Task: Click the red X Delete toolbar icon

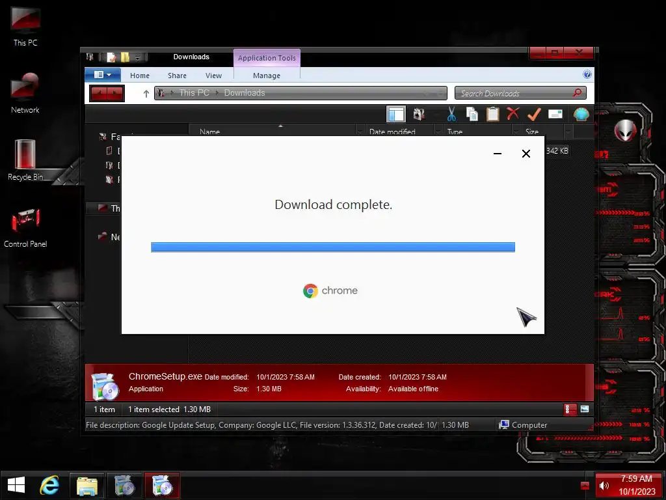Action: coord(513,113)
